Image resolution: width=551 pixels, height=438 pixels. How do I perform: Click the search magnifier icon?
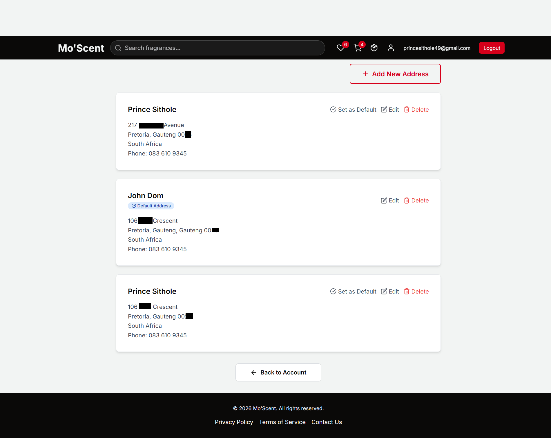[x=118, y=48]
